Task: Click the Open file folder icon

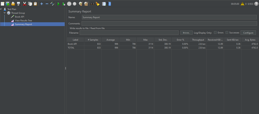Action: click(13, 4)
